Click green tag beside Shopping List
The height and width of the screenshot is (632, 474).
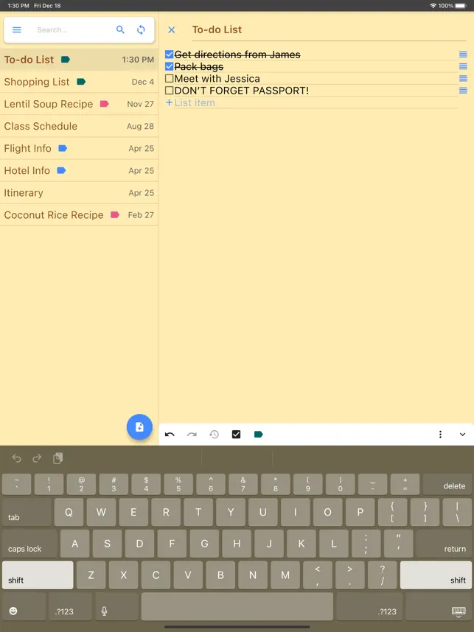coord(81,82)
